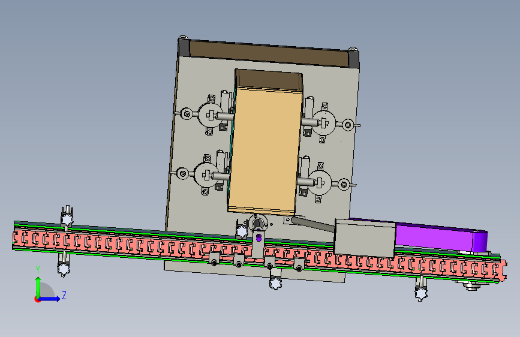Select the lower-right suction cup disc
The height and width of the screenshot is (337, 520).
tap(320, 182)
